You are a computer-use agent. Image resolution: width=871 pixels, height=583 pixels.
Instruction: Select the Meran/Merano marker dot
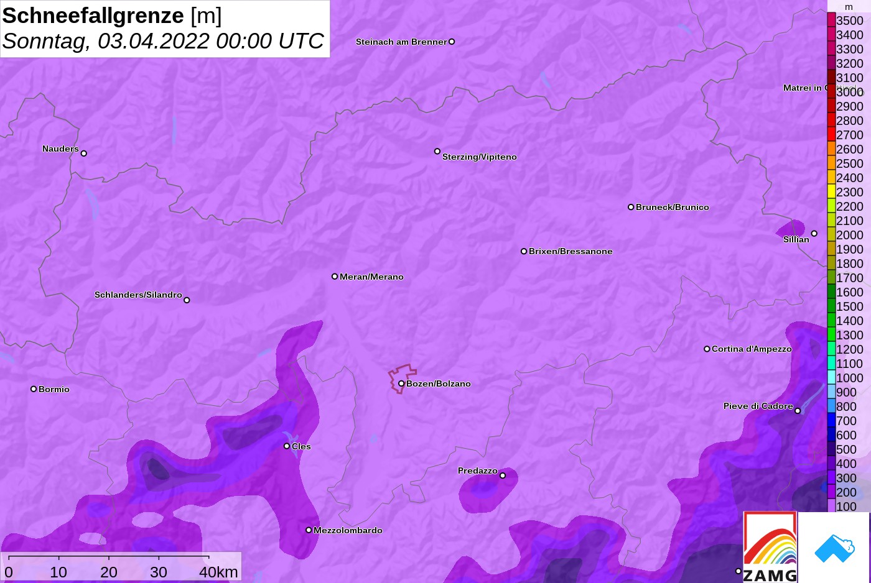[335, 276]
